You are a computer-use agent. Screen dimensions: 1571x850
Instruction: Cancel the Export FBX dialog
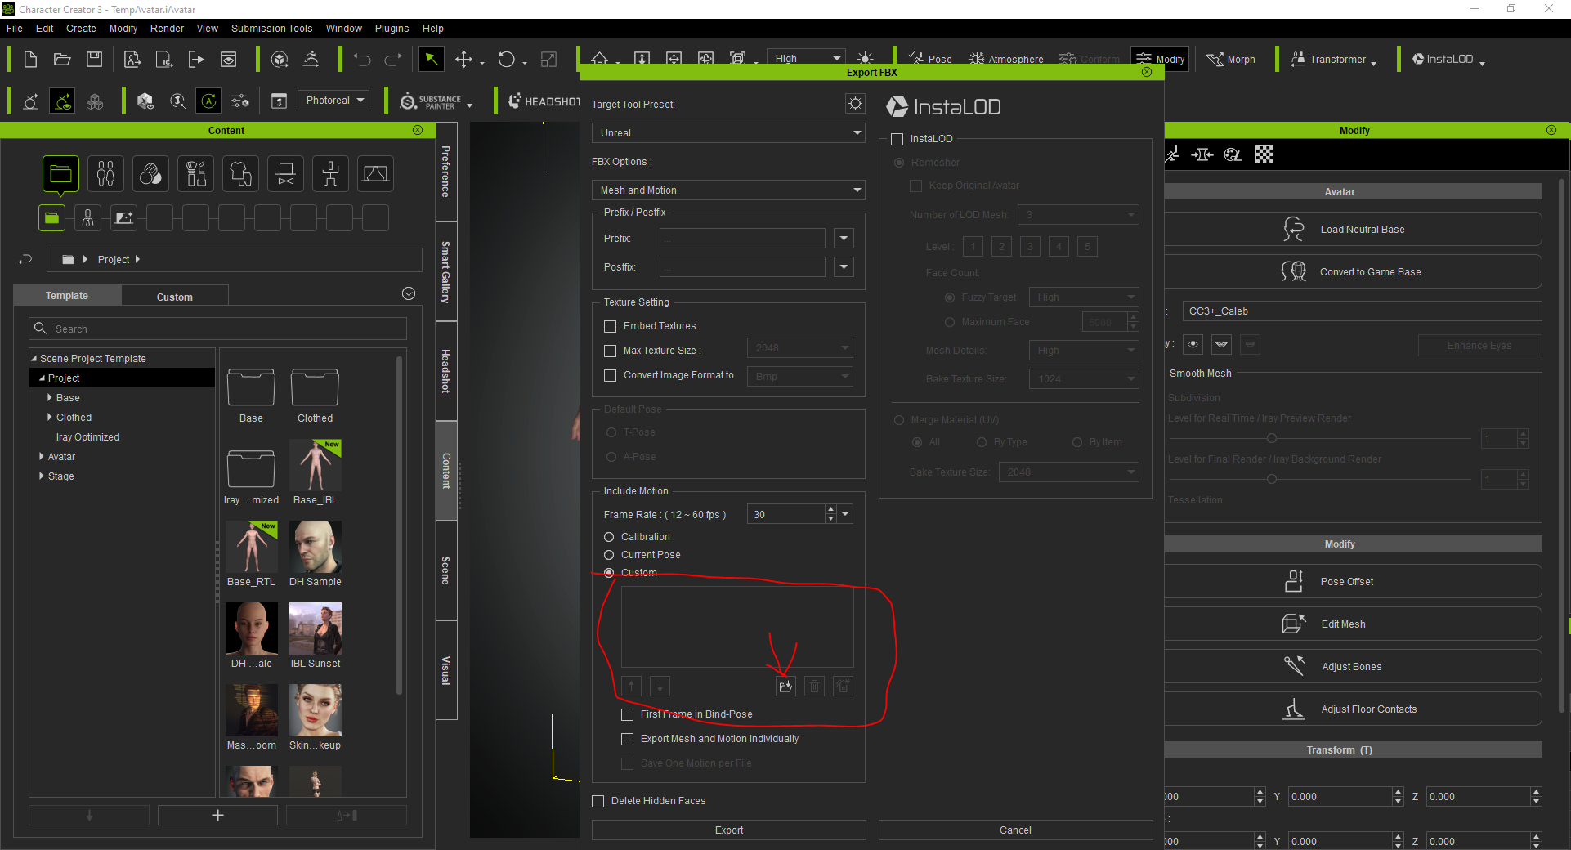point(1015,830)
